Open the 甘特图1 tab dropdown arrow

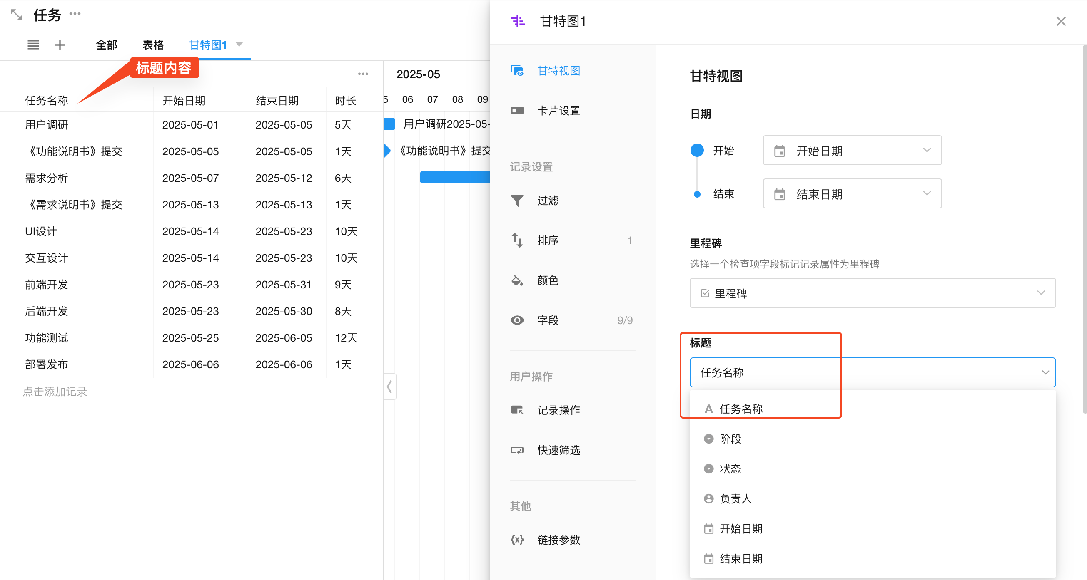239,45
